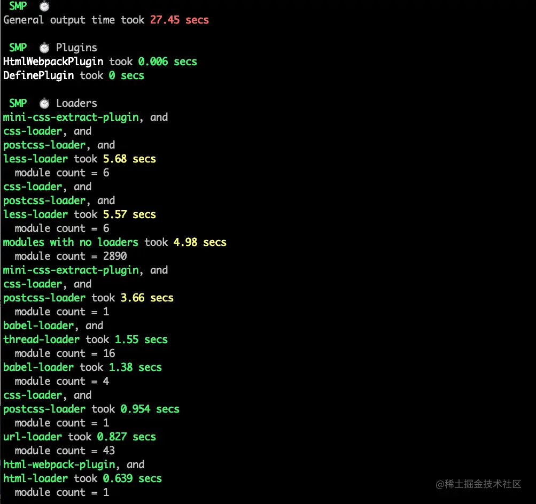Click the thread-loader entry
The height and width of the screenshot is (504, 536).
[41, 339]
